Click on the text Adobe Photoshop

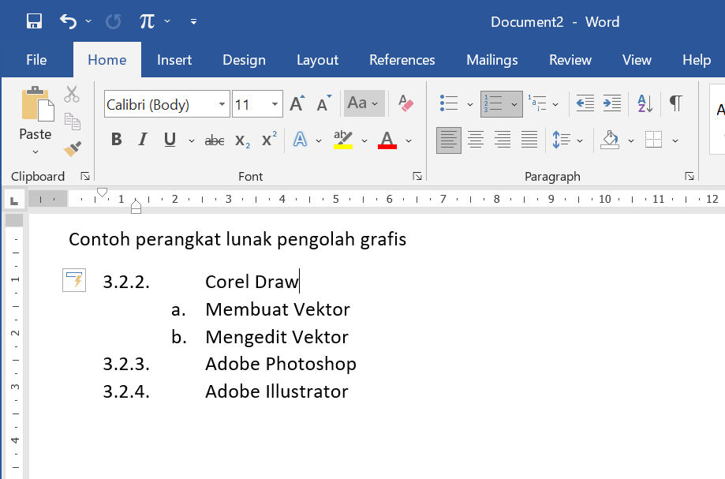(280, 364)
